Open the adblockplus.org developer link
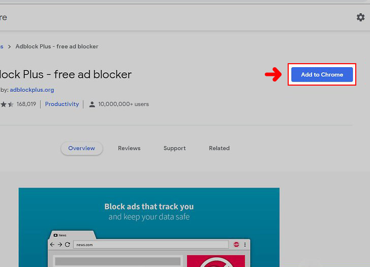This screenshot has height=267, width=370. pos(32,90)
